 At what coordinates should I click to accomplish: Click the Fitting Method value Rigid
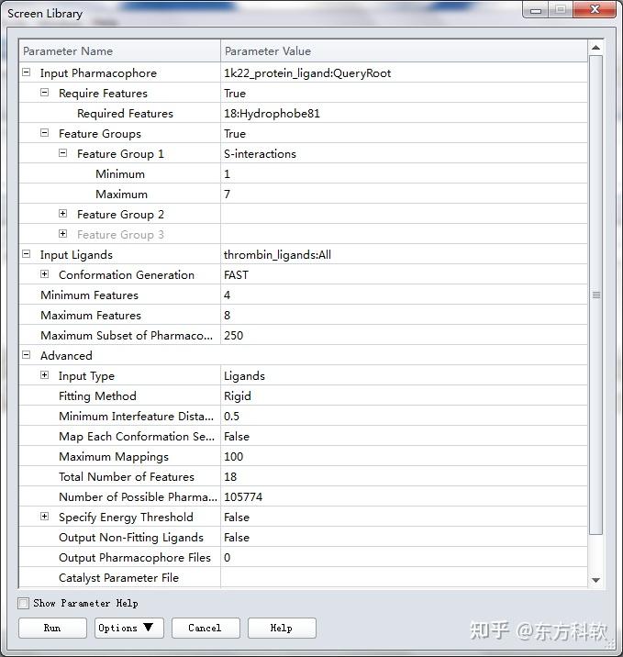coord(237,396)
